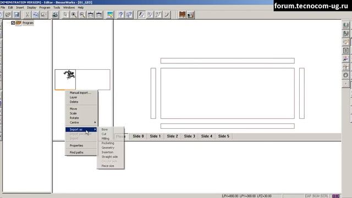This screenshot has width=352, height=198.
Task: Click the Paste toolbar icon
Action: point(44,15)
